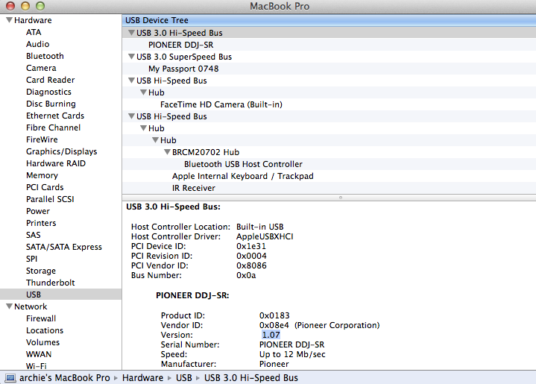Click the highlighted version value 1.07
Image resolution: width=536 pixels, height=384 pixels.
pos(271,335)
